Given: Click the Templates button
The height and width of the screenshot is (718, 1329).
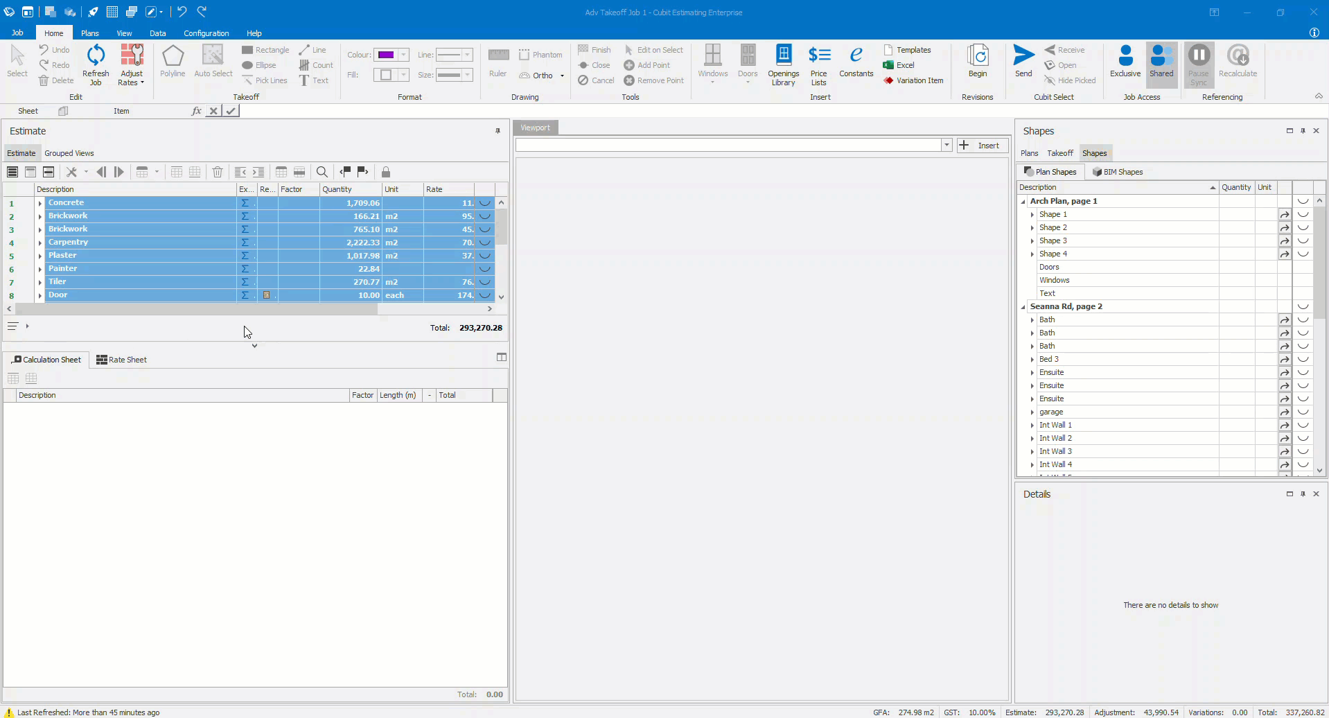Looking at the screenshot, I should 907,50.
